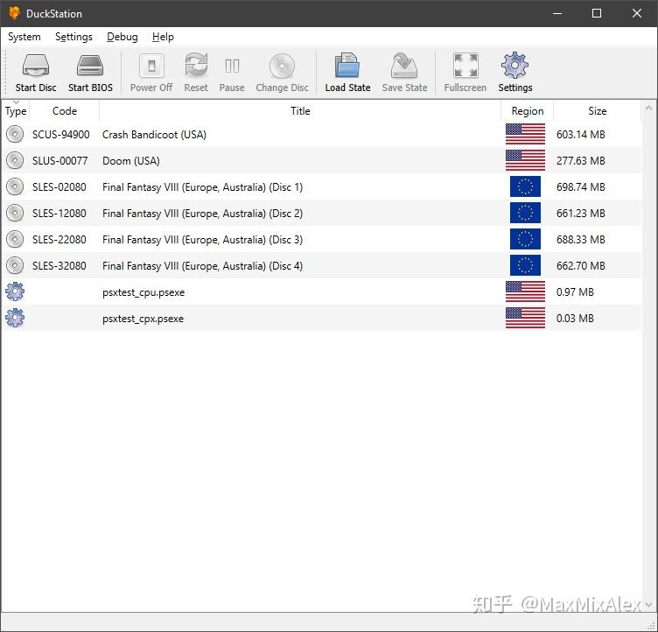Click the Change Disc toolbar icon
The height and width of the screenshot is (632, 658).
pyautogui.click(x=282, y=66)
